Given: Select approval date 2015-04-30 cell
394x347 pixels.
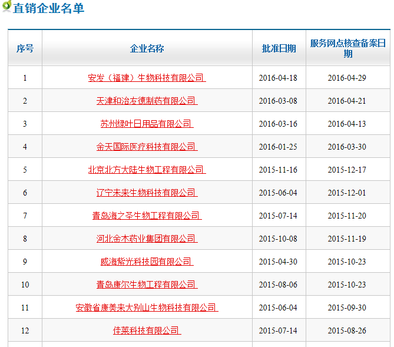Looking at the screenshot, I should (278, 262).
